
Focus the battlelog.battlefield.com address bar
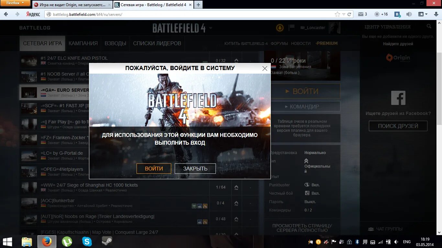tap(191, 14)
